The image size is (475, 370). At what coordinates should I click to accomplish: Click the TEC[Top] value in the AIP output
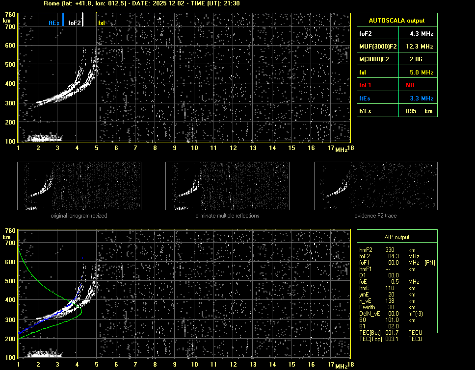coord(393,339)
